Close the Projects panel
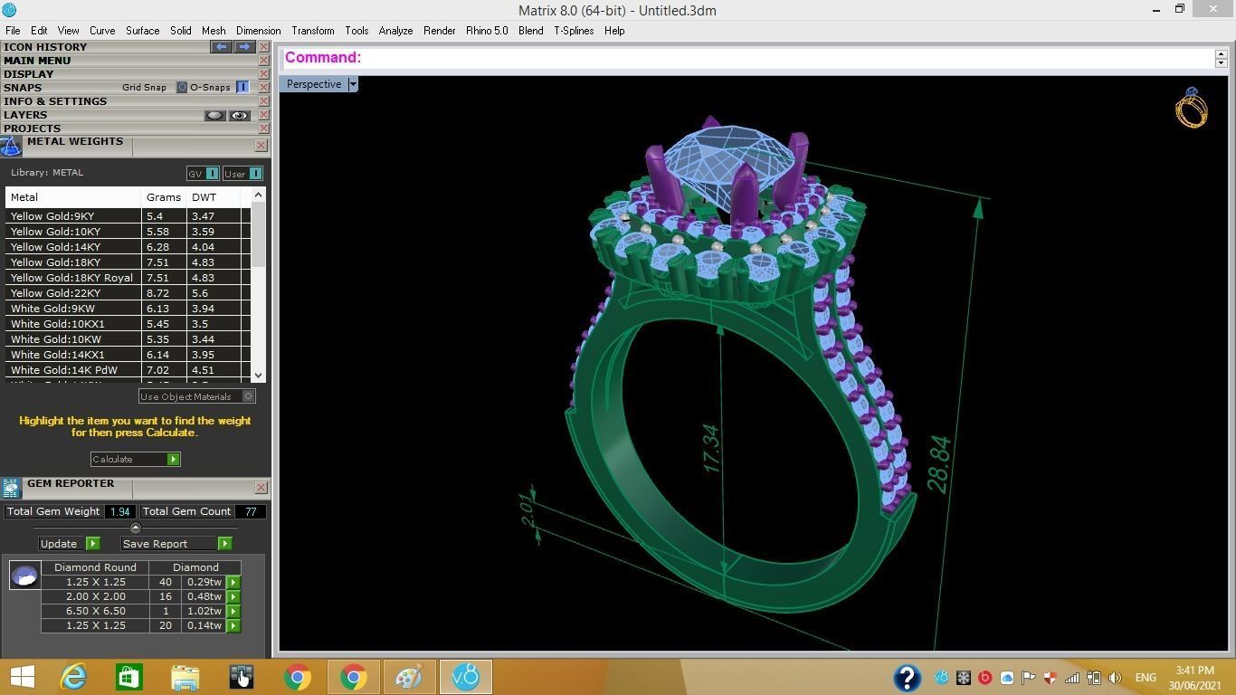This screenshot has width=1236, height=695. point(263,129)
